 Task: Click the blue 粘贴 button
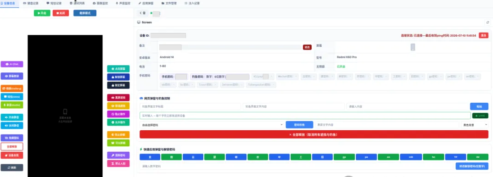(x=479, y=106)
